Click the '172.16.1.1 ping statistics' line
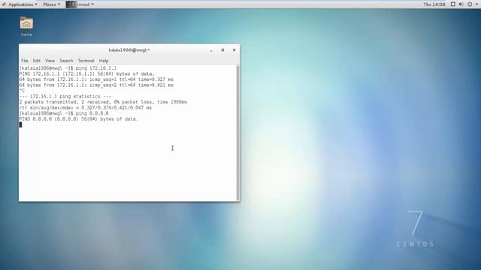This screenshot has width=481, height=270. click(x=65, y=97)
